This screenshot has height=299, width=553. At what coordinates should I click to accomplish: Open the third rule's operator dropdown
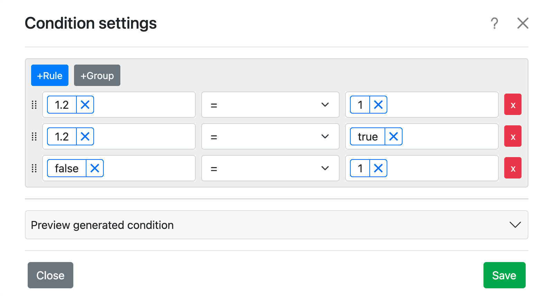(270, 168)
